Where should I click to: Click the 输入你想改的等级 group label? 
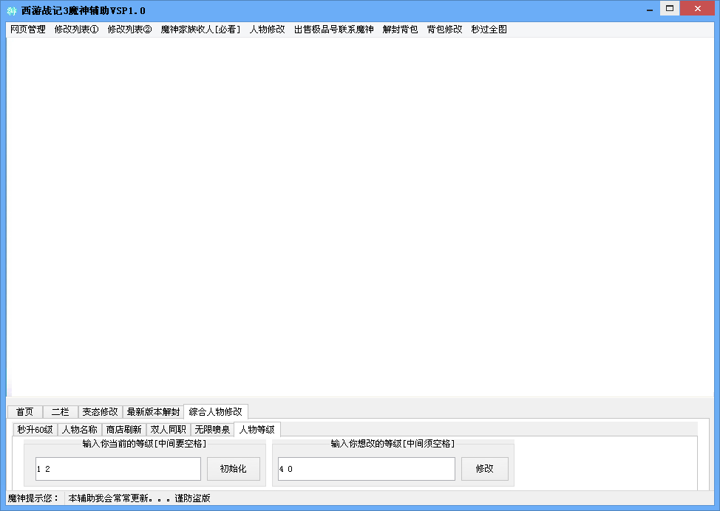point(393,444)
